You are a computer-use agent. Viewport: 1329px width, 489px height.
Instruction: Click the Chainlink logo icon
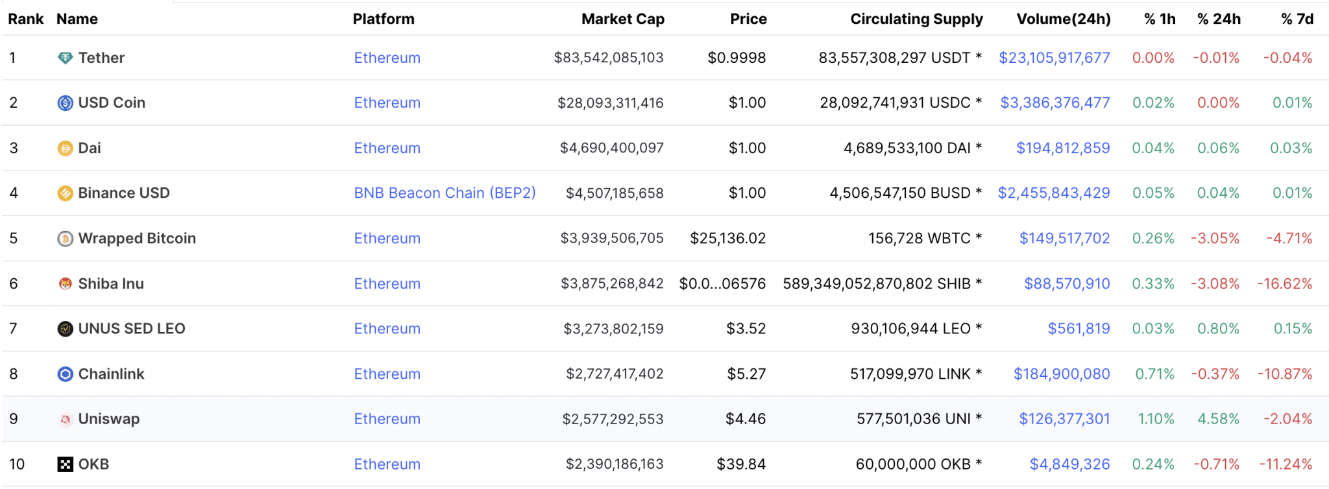(65, 374)
